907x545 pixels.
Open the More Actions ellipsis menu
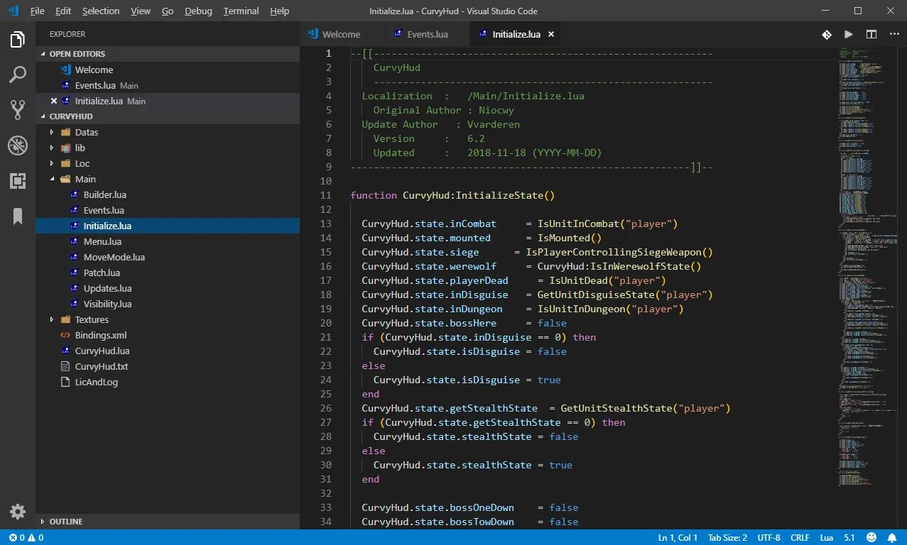tap(893, 34)
